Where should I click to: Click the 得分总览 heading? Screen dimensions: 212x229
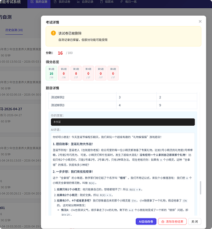[52, 62]
